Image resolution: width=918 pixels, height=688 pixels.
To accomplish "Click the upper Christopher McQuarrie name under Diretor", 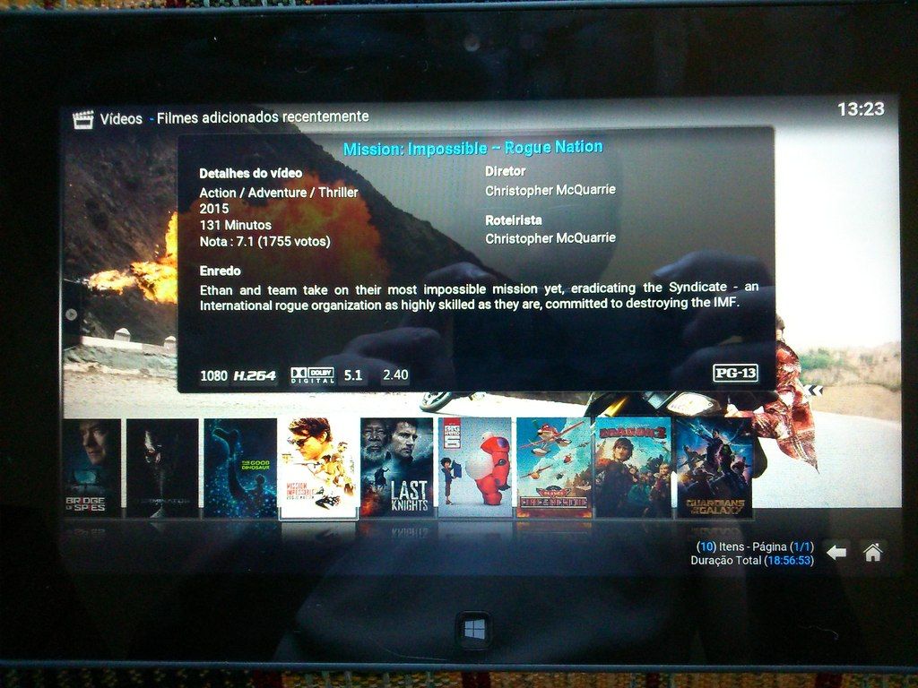I will coord(550,190).
